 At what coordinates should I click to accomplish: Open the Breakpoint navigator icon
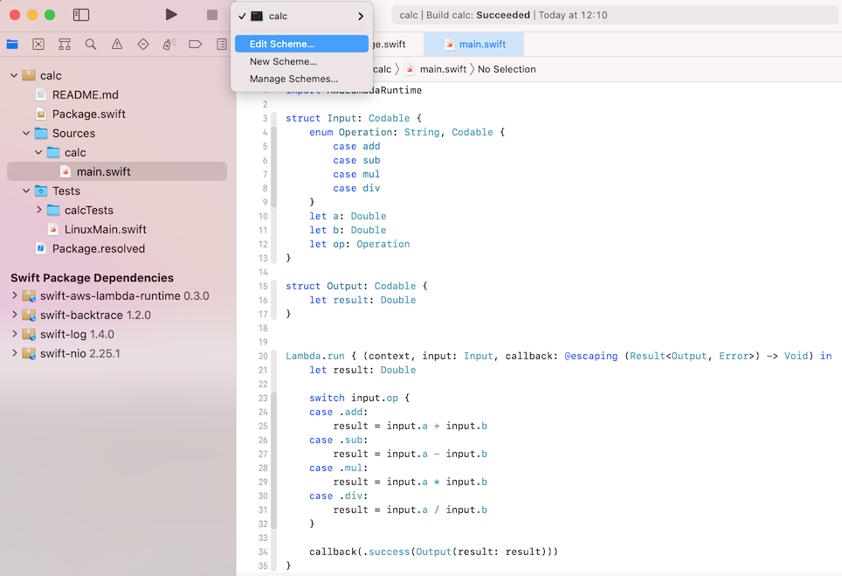[x=196, y=44]
